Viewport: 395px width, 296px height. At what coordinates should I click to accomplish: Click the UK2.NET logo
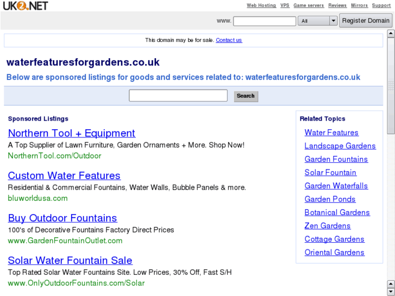coord(26,5)
